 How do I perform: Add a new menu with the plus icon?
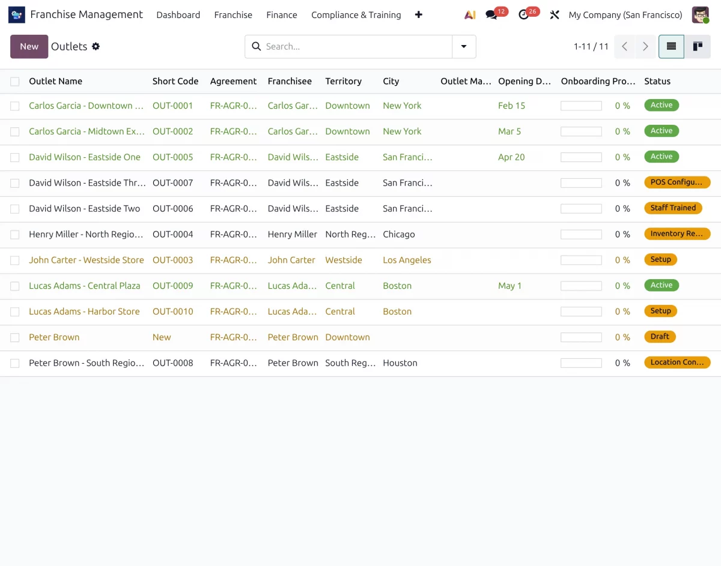pyautogui.click(x=419, y=15)
